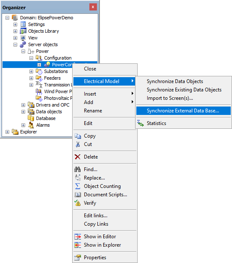Click the Cut scissors icon
The image size is (232, 263).
point(78,144)
